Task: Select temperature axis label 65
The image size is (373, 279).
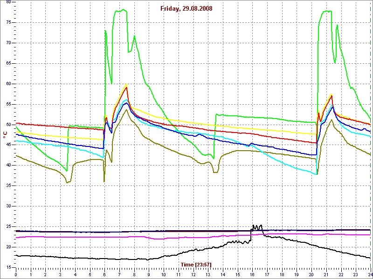Action: click(x=7, y=64)
